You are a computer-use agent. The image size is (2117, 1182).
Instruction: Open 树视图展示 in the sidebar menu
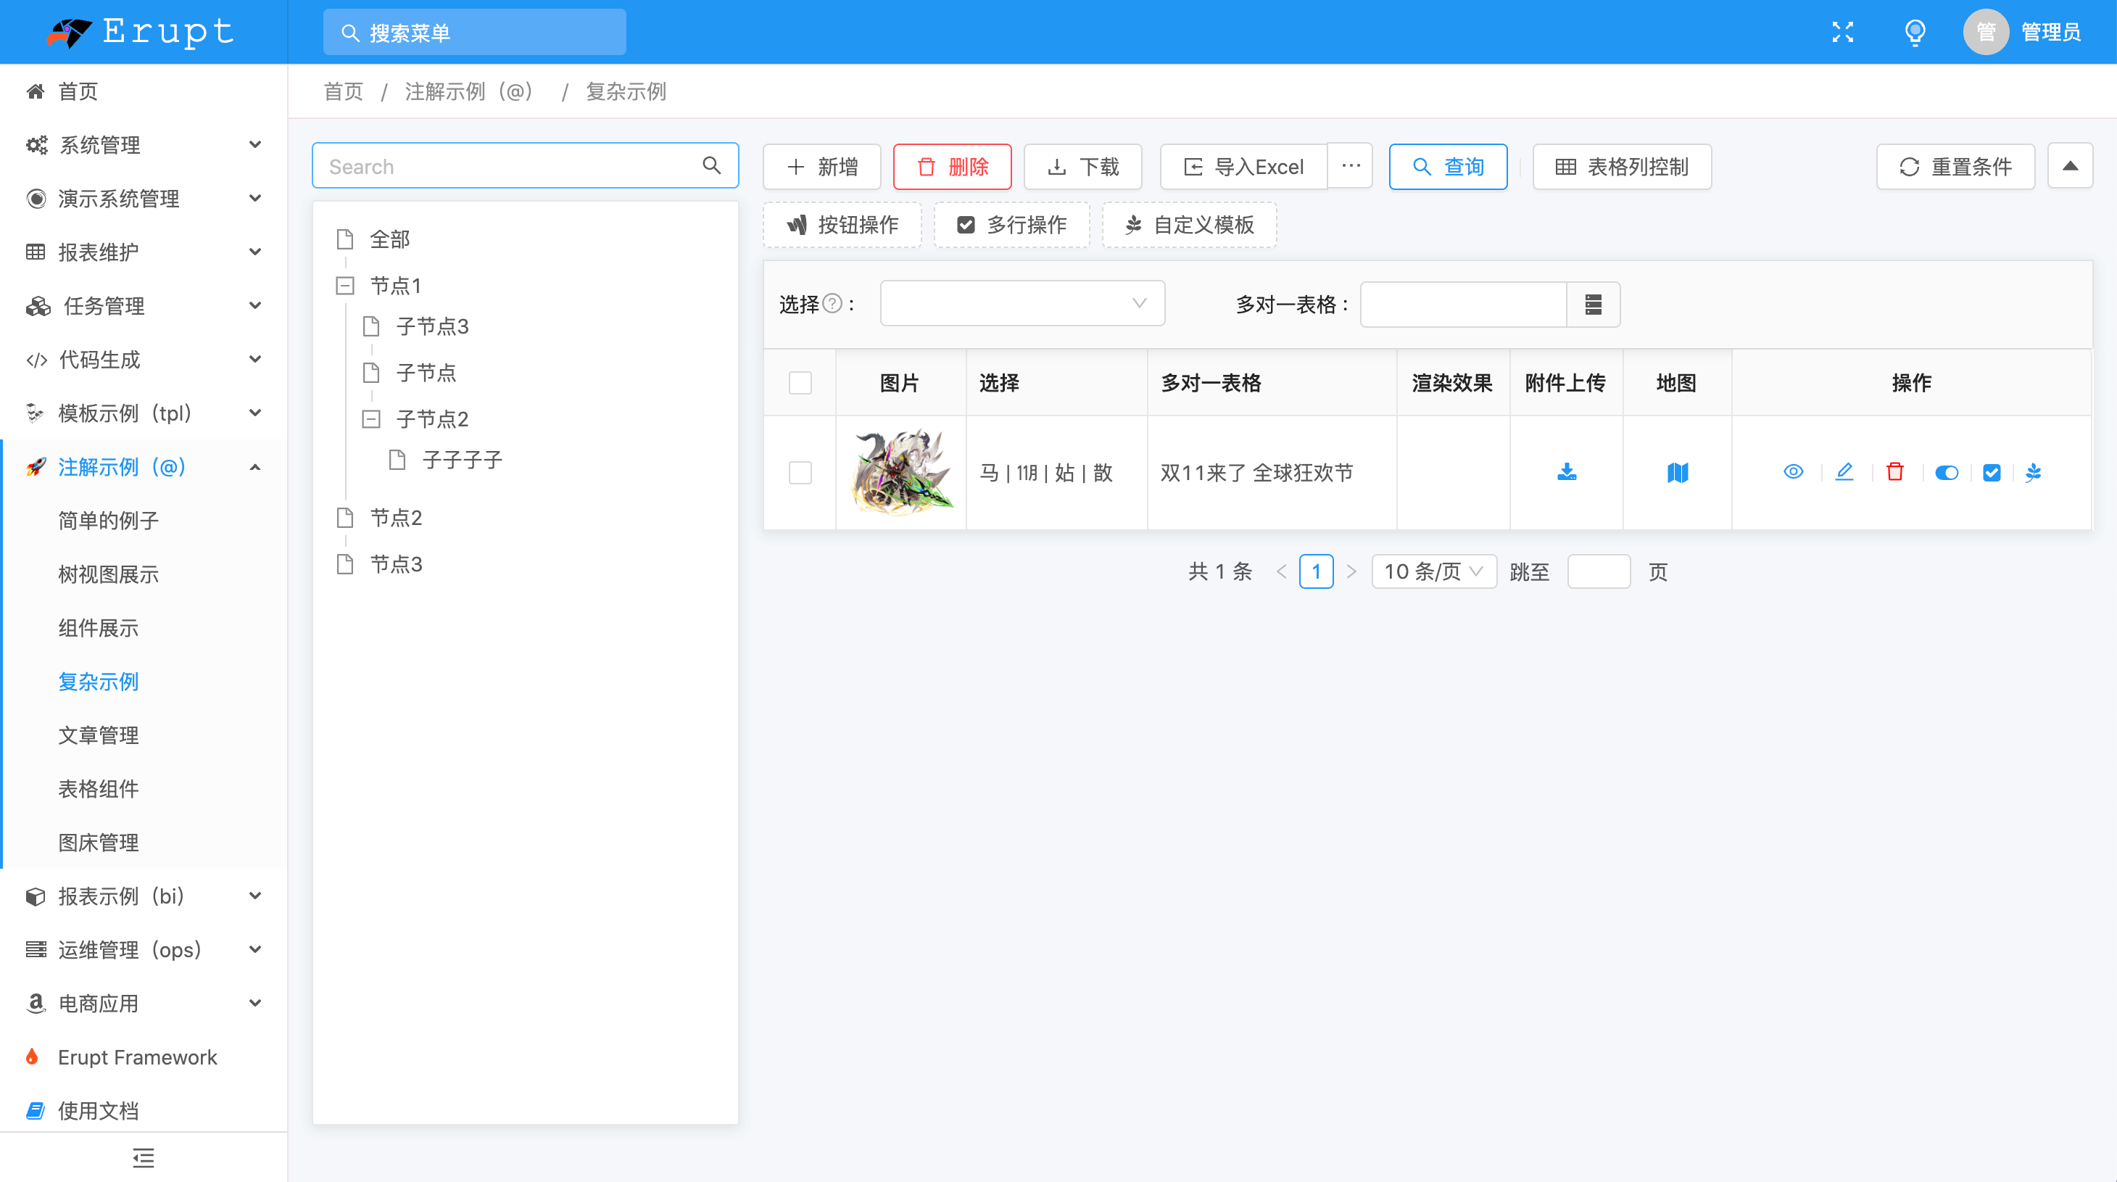pos(107,574)
